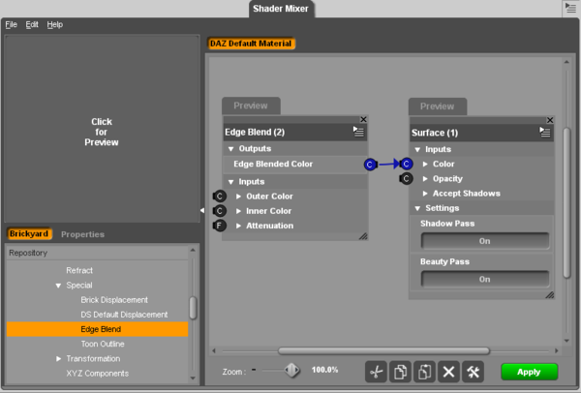This screenshot has height=393, width=581.
Task: Collapse Surface Inputs section
Action: click(417, 150)
